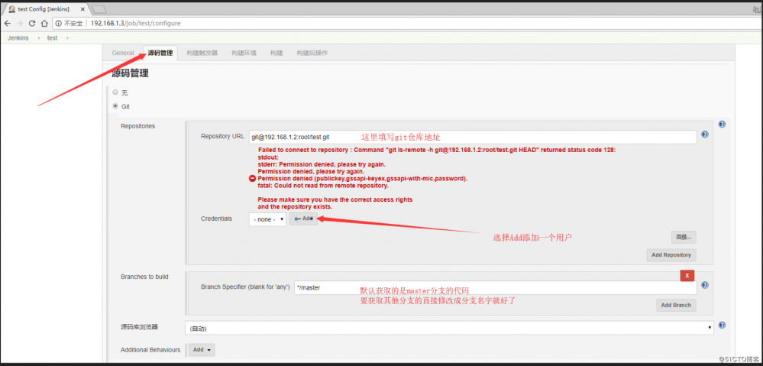The height and width of the screenshot is (366, 763).
Task: Select the test Config browser tab
Action: point(45,9)
